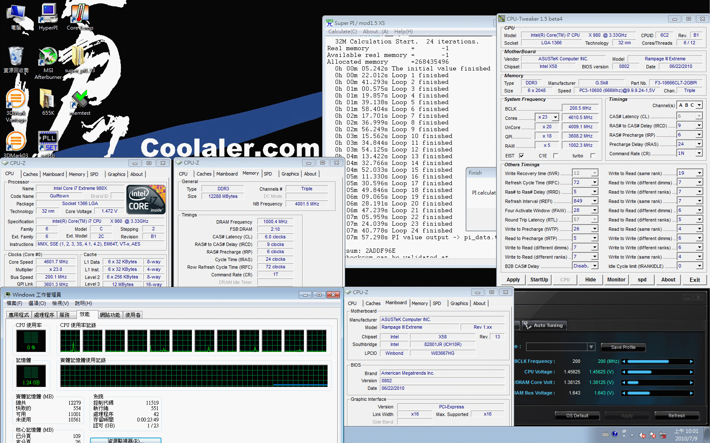Click the 資源監視器(R)... button in Task Manager
The image size is (710, 443).
(126, 440)
